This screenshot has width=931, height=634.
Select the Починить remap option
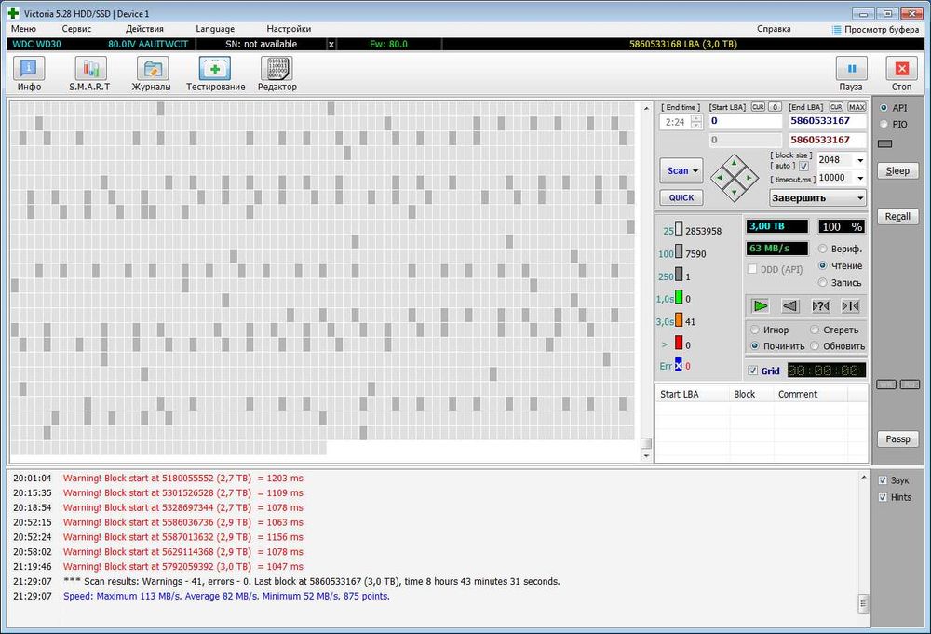755,345
